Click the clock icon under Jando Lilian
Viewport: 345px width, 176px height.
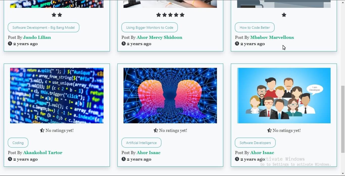click(x=10, y=44)
